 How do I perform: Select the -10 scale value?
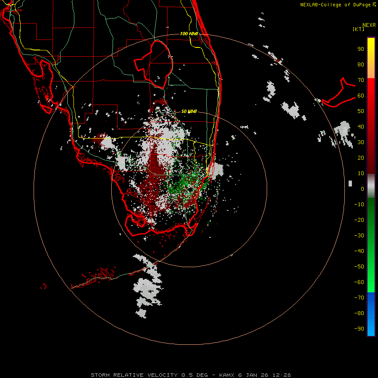[359, 205]
